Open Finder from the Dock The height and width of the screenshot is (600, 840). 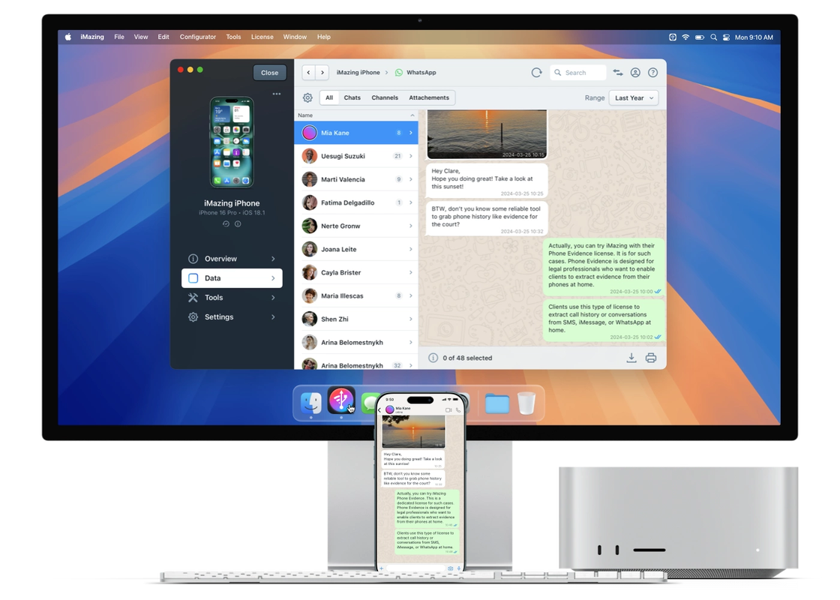click(310, 403)
